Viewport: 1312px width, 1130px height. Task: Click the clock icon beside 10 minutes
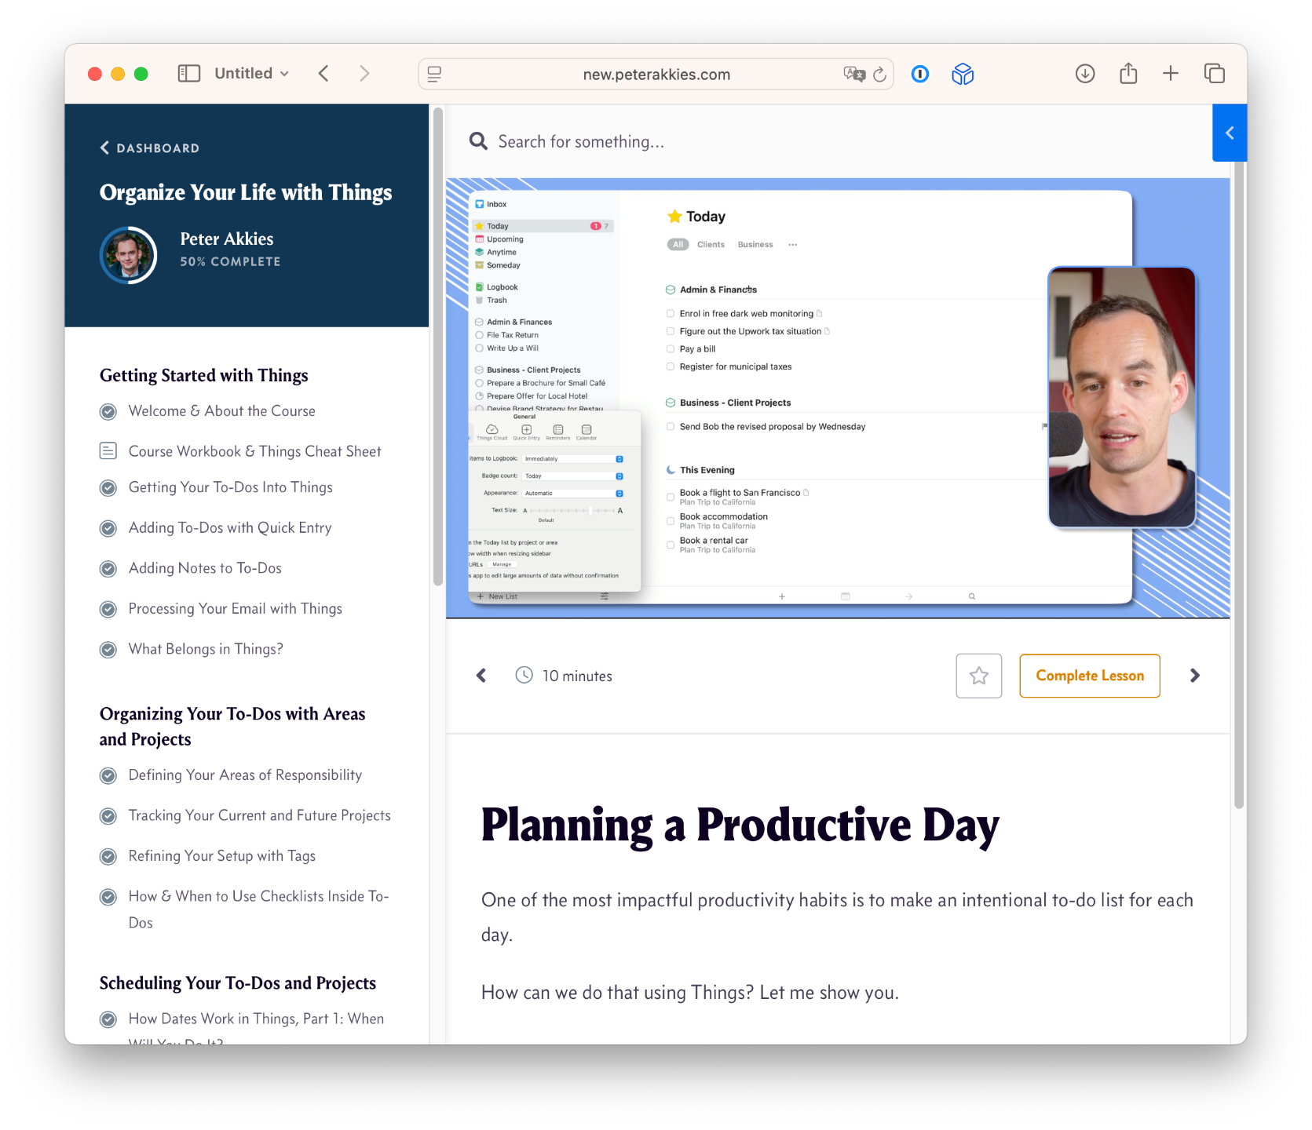pyautogui.click(x=524, y=675)
